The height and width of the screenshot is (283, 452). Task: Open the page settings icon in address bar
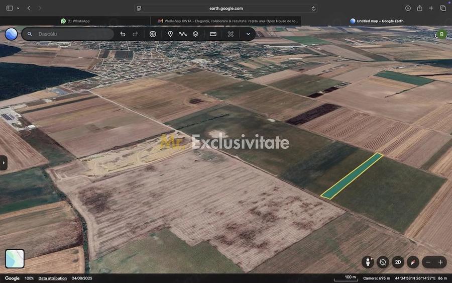click(139, 9)
